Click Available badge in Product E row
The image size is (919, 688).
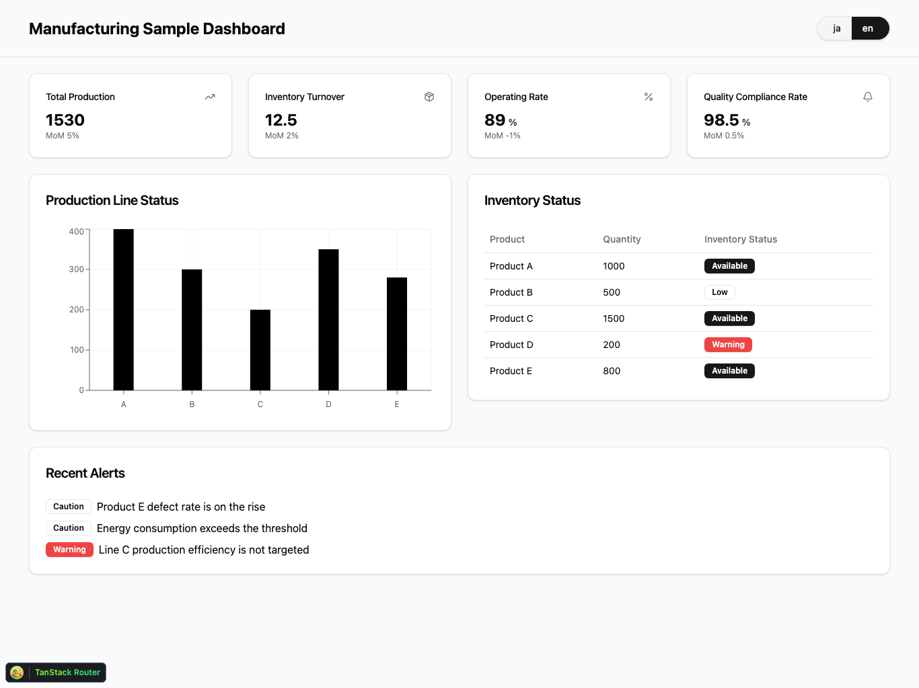[729, 371]
